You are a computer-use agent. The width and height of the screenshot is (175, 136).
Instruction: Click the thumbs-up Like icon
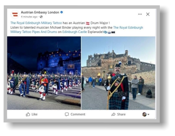(x=28, y=114)
